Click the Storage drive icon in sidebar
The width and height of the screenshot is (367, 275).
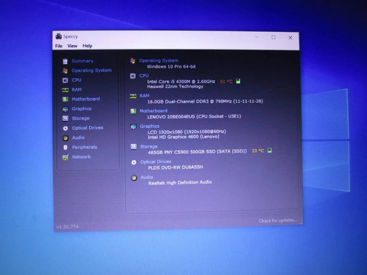coord(65,118)
